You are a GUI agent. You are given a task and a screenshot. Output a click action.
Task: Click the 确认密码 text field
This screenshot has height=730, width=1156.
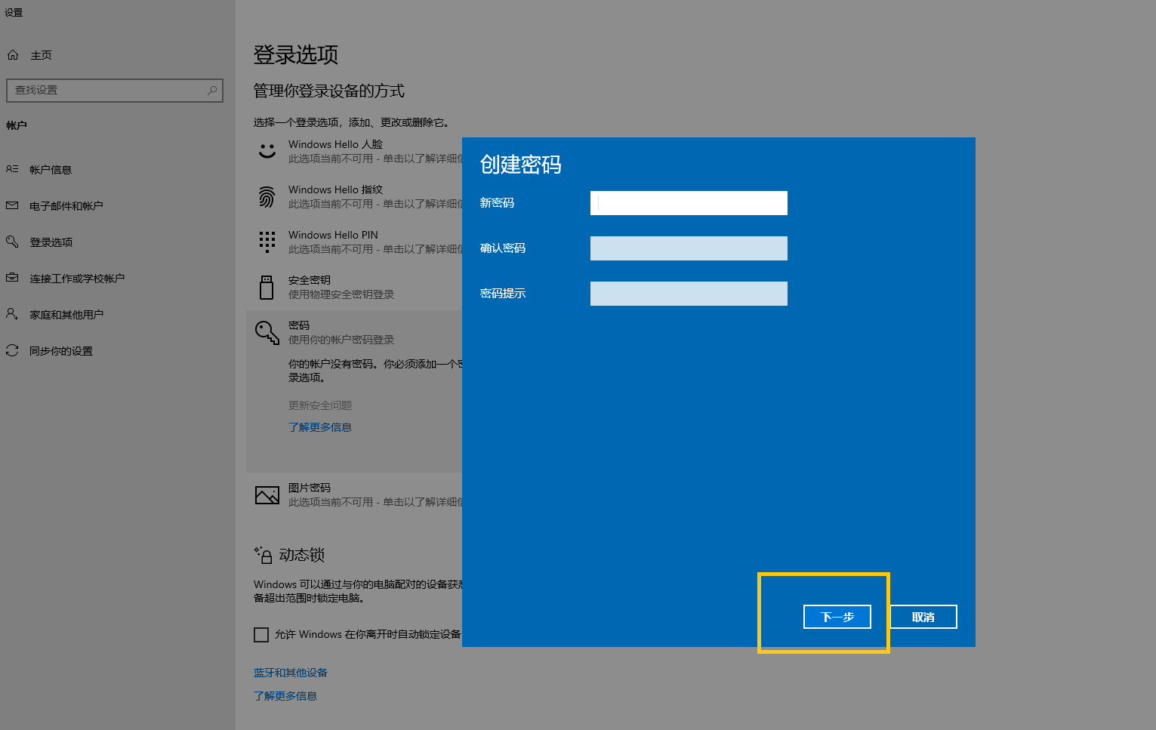(689, 248)
